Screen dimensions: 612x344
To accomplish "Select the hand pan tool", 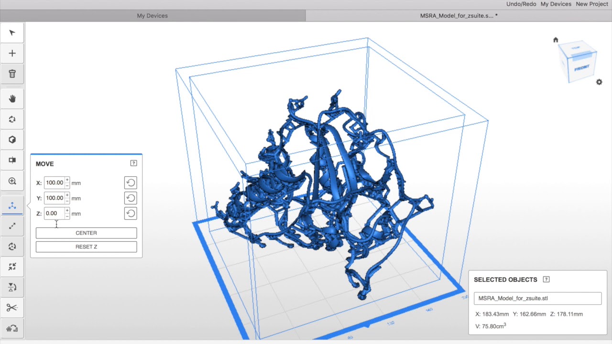I will [x=12, y=99].
